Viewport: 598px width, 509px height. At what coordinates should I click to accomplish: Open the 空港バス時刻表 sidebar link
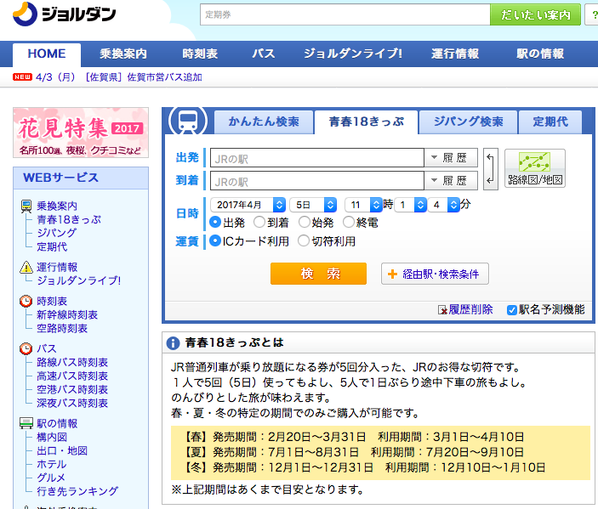72,389
